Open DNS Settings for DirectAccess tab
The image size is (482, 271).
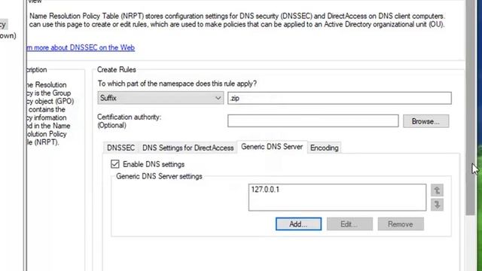[188, 148]
